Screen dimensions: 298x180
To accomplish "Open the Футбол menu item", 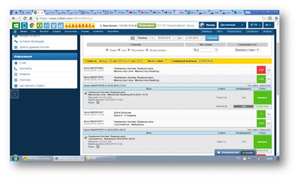I will [x=44, y=31].
